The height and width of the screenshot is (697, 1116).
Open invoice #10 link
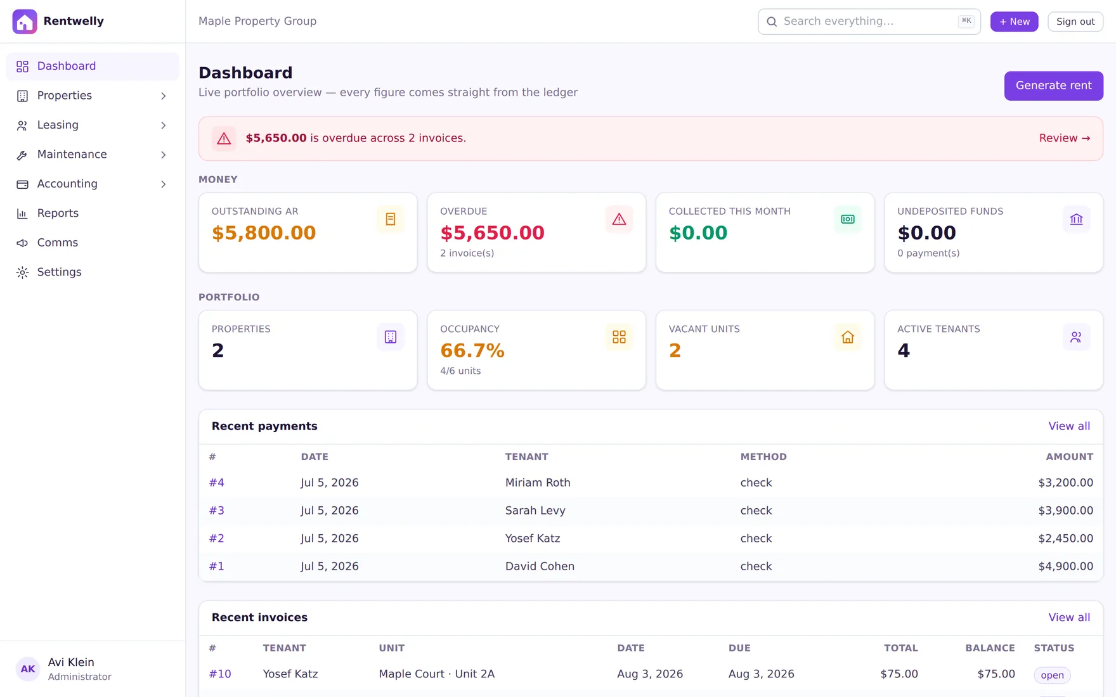[220, 674]
